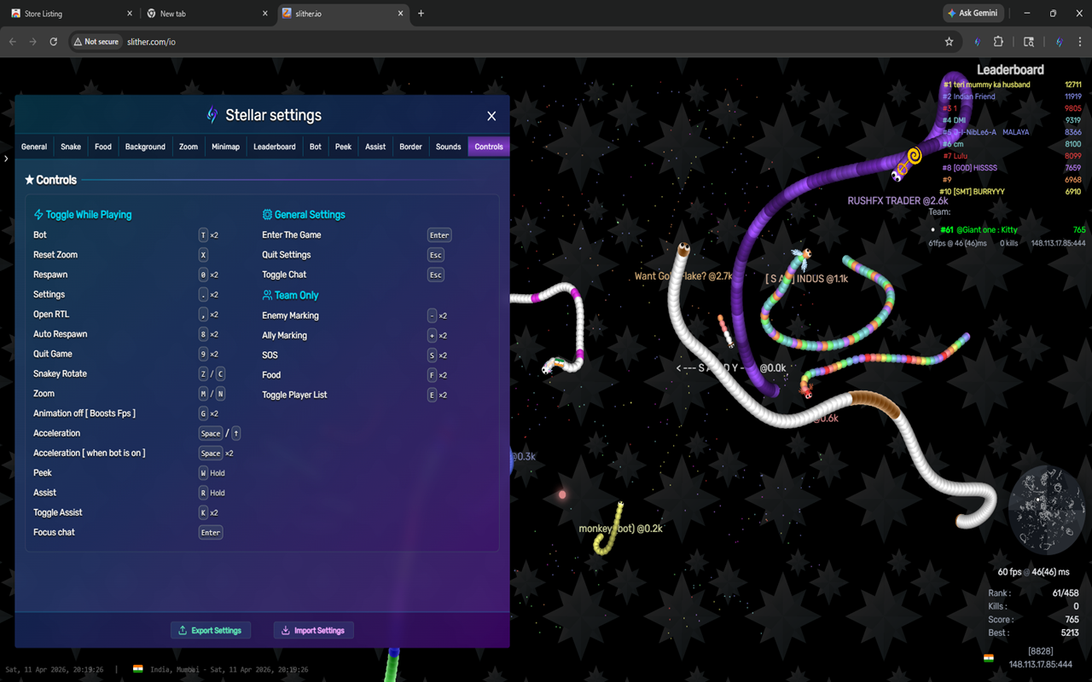This screenshot has height=682, width=1092.
Task: Switch to the Border tab
Action: point(411,147)
